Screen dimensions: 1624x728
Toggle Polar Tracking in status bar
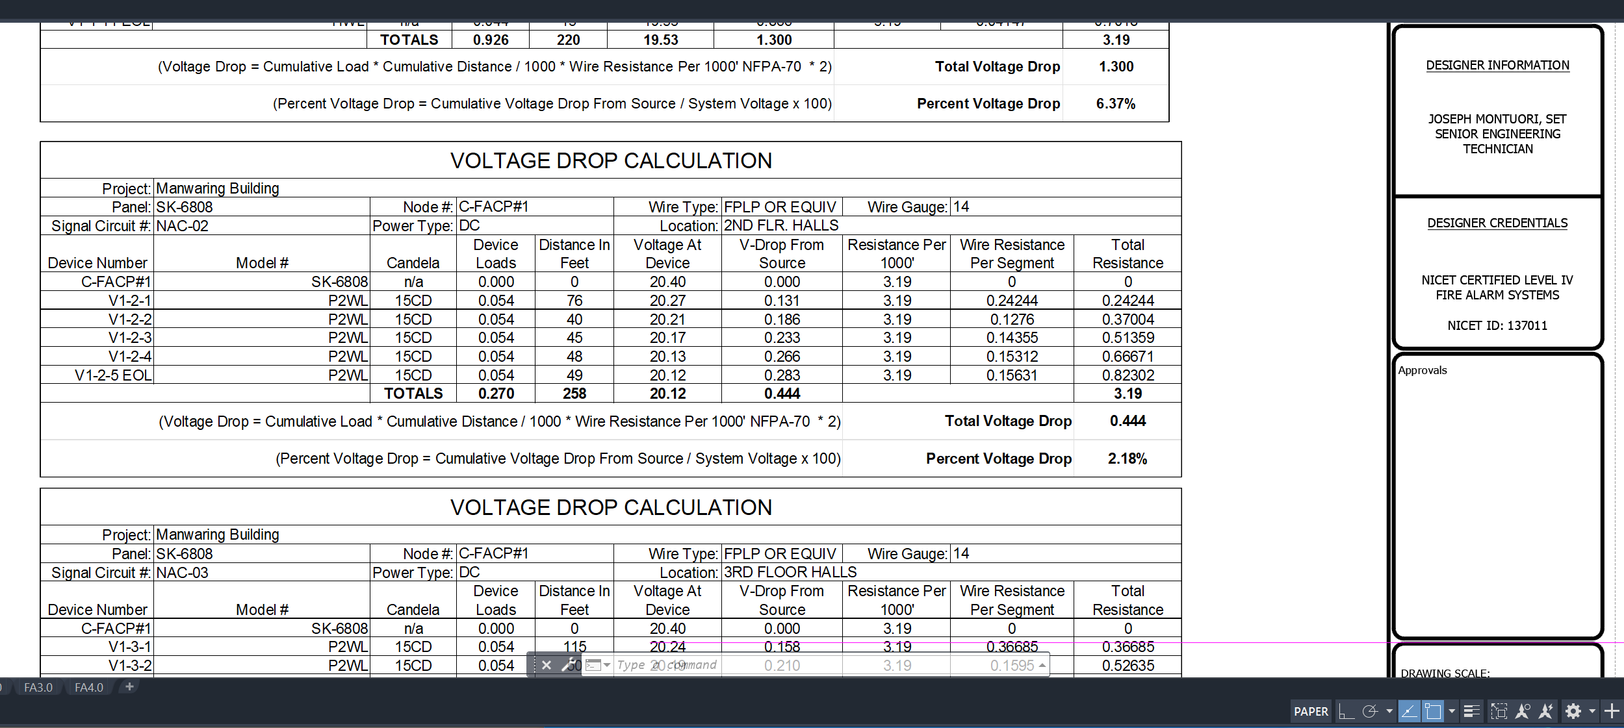point(1370,711)
